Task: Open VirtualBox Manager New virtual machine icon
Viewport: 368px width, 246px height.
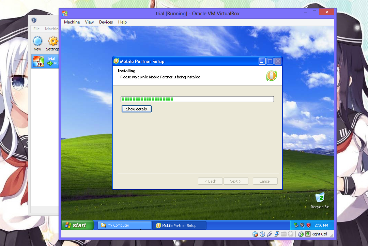Action: pos(37,41)
